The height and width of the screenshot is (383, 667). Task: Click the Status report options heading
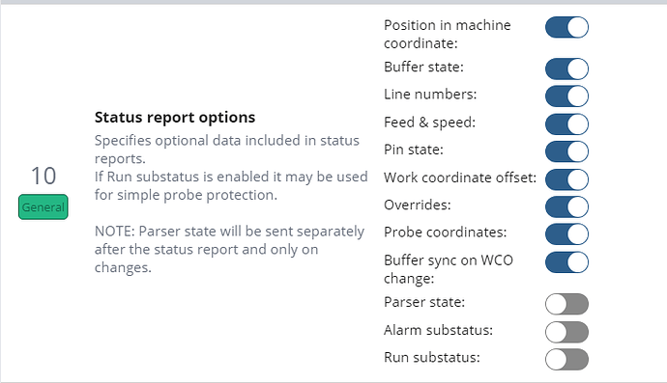coord(175,117)
